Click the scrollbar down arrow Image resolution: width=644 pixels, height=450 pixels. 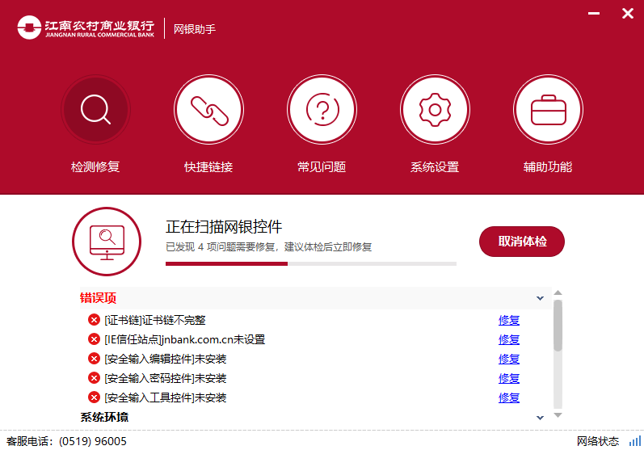tap(558, 415)
